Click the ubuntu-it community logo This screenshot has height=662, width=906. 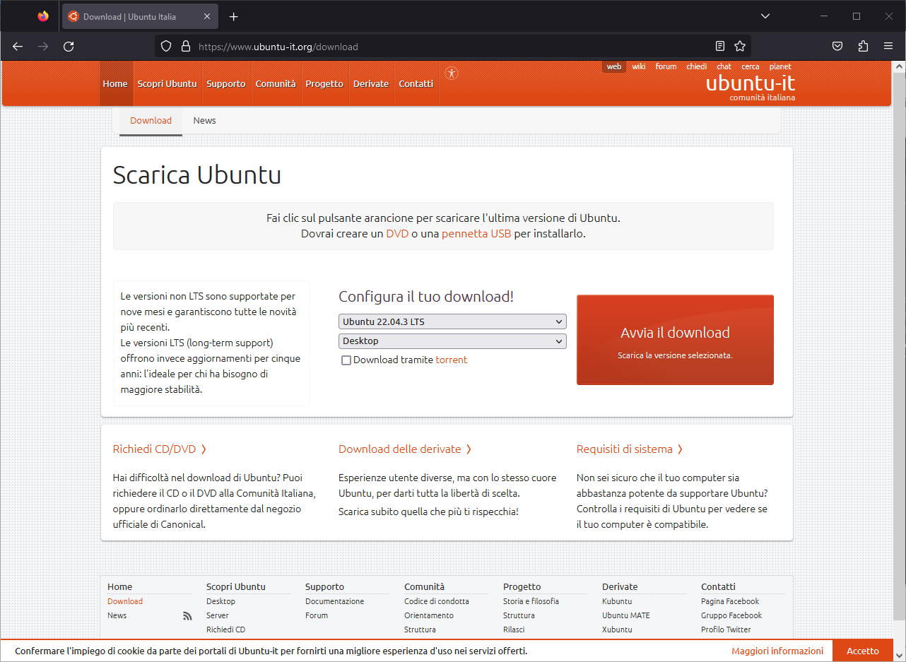click(751, 87)
